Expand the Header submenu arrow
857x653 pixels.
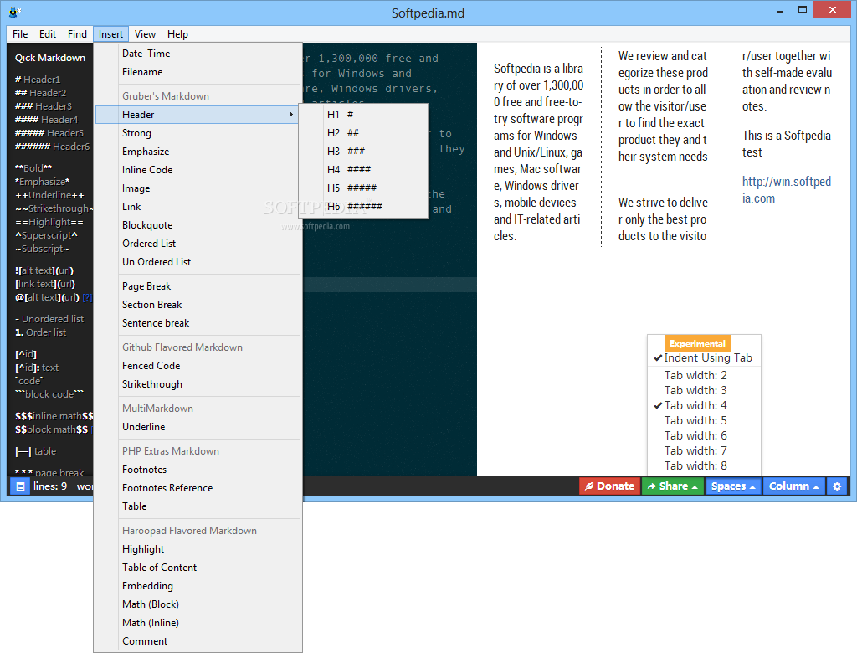point(290,115)
